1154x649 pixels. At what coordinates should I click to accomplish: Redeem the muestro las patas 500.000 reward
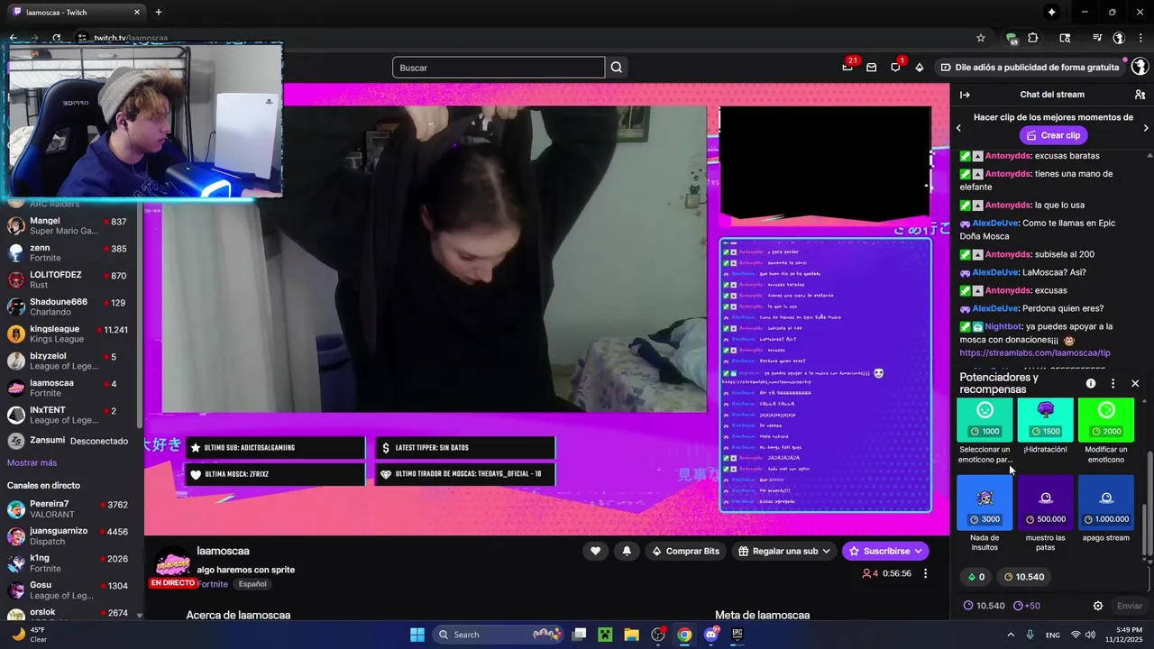click(1045, 514)
